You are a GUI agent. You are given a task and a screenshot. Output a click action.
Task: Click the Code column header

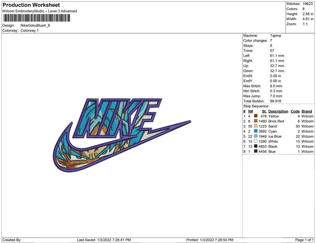tap(295, 111)
